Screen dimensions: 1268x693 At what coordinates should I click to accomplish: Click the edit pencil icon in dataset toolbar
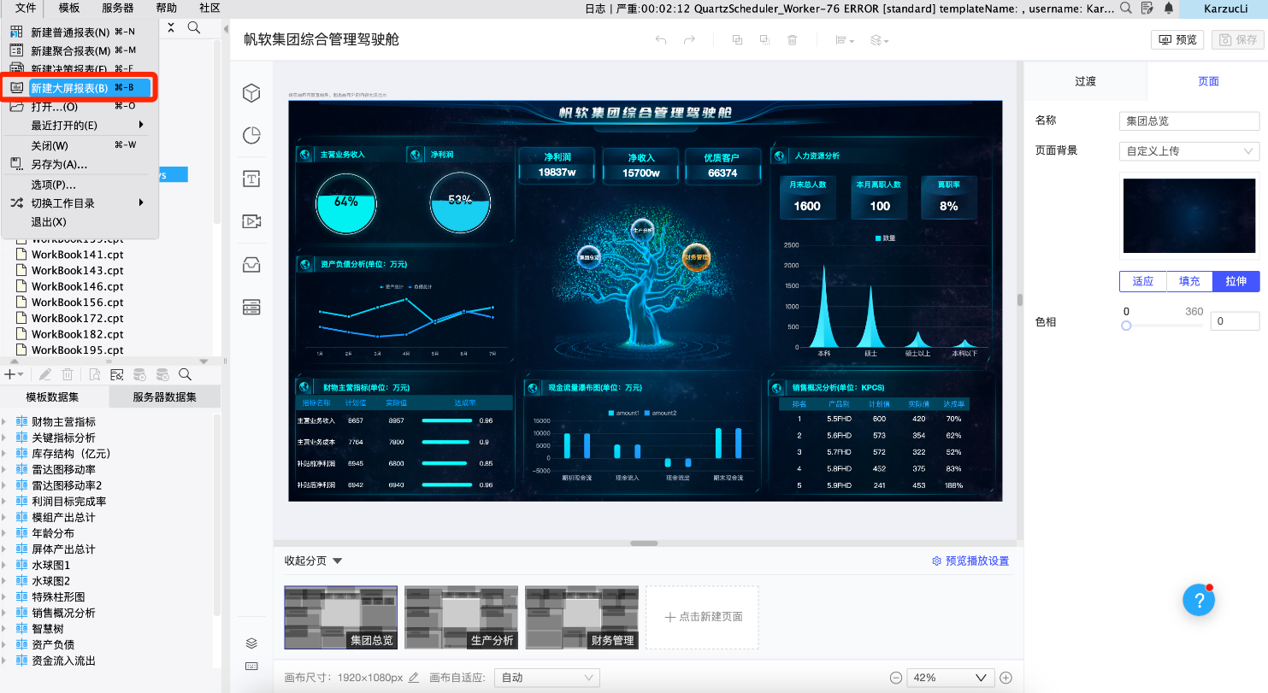tap(45, 374)
